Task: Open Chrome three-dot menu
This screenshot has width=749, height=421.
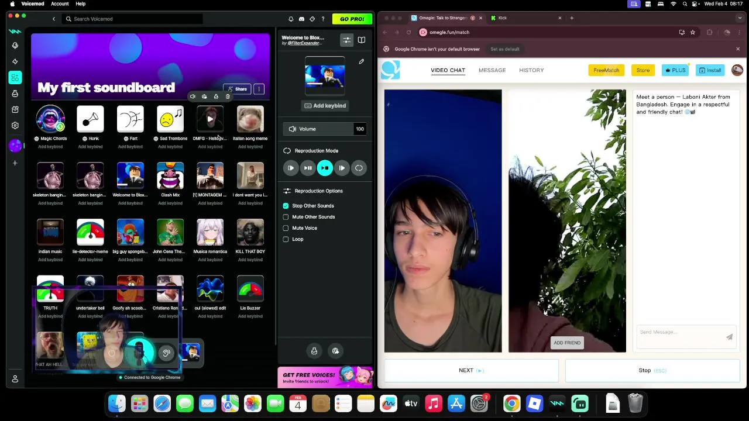Action: [x=740, y=32]
